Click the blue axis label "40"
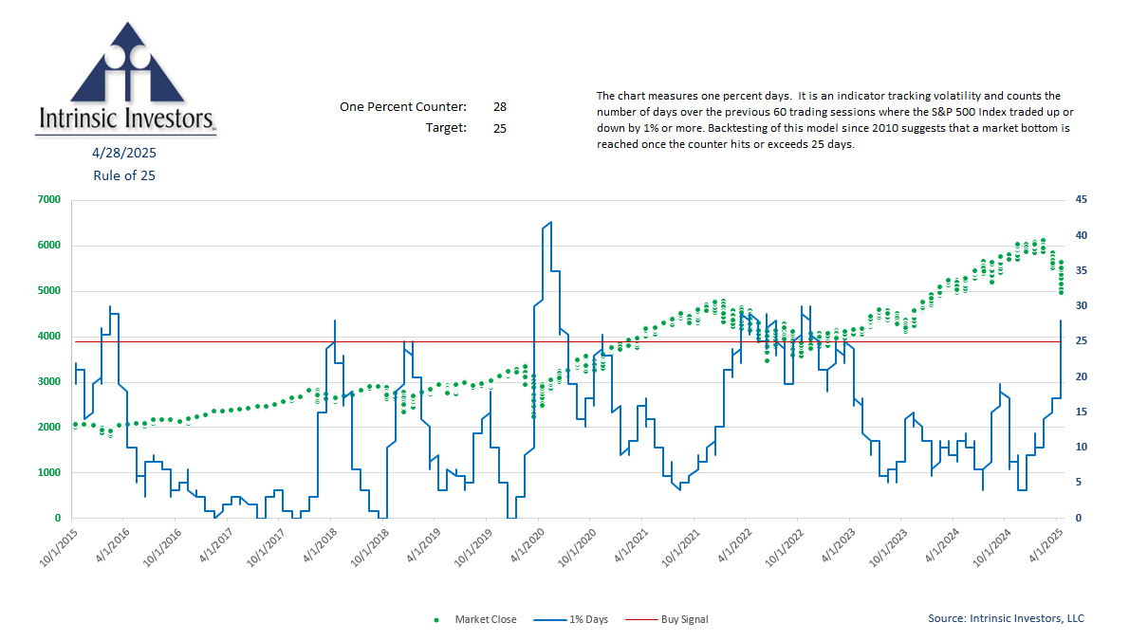The width and height of the screenshot is (1148, 641). (x=1082, y=235)
